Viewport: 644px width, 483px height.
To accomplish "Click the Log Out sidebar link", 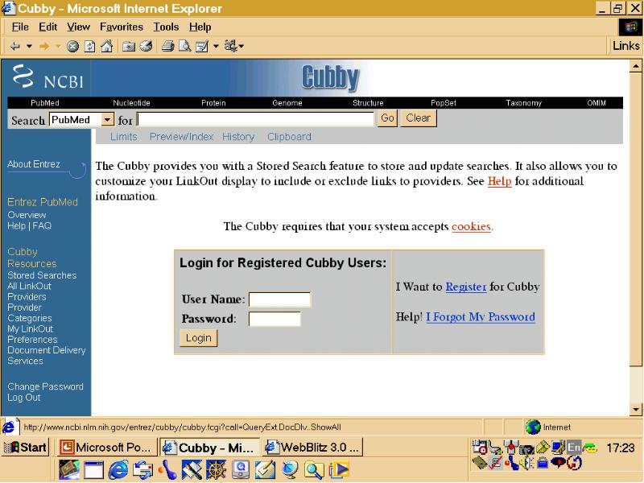I will click(24, 397).
